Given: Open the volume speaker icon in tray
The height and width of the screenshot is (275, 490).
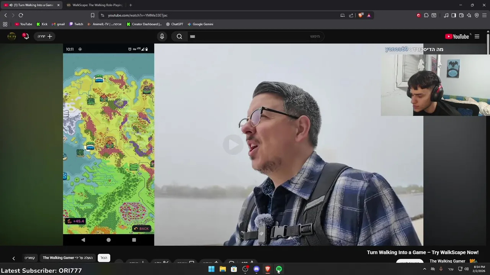Looking at the screenshot, I should 467,269.
